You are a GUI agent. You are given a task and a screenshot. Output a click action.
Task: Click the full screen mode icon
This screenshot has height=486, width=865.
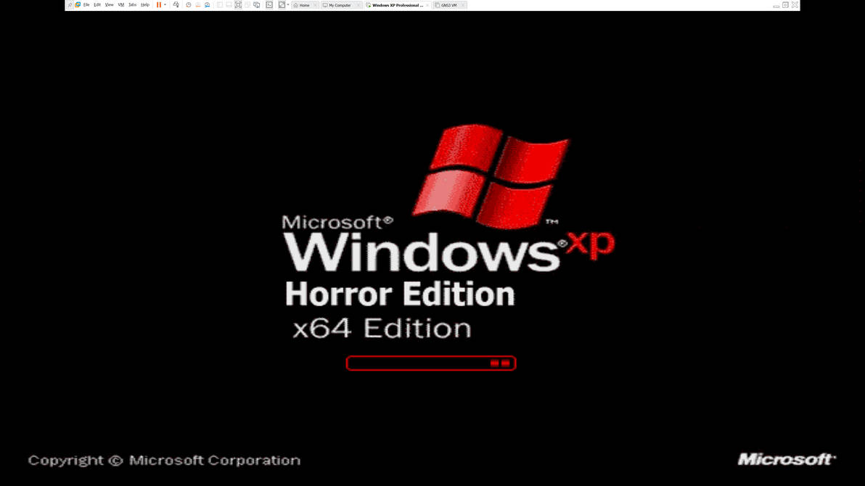coord(238,5)
